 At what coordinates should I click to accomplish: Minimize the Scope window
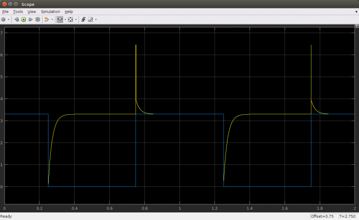pos(10,4)
